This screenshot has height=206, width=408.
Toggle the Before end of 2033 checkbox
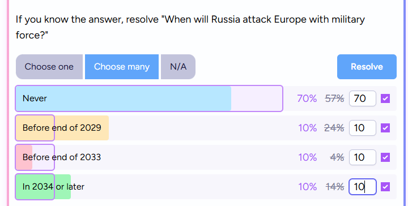[385, 157]
